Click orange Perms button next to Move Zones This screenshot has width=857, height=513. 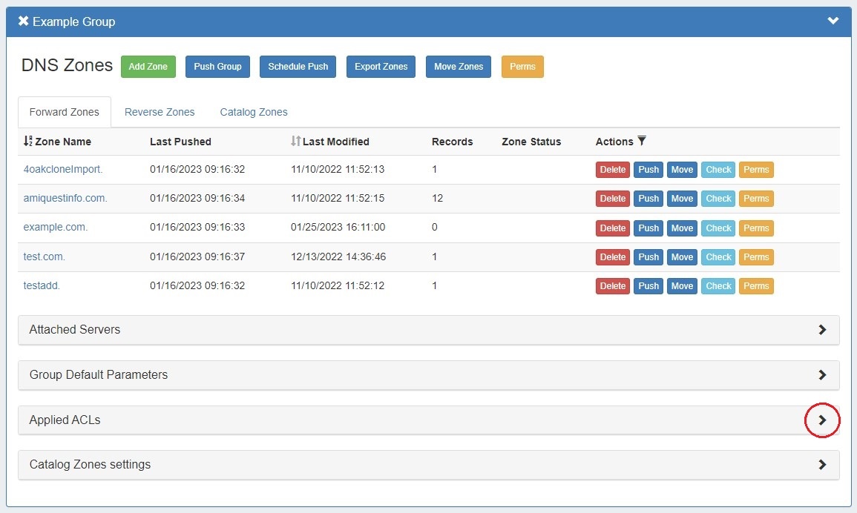pos(522,67)
